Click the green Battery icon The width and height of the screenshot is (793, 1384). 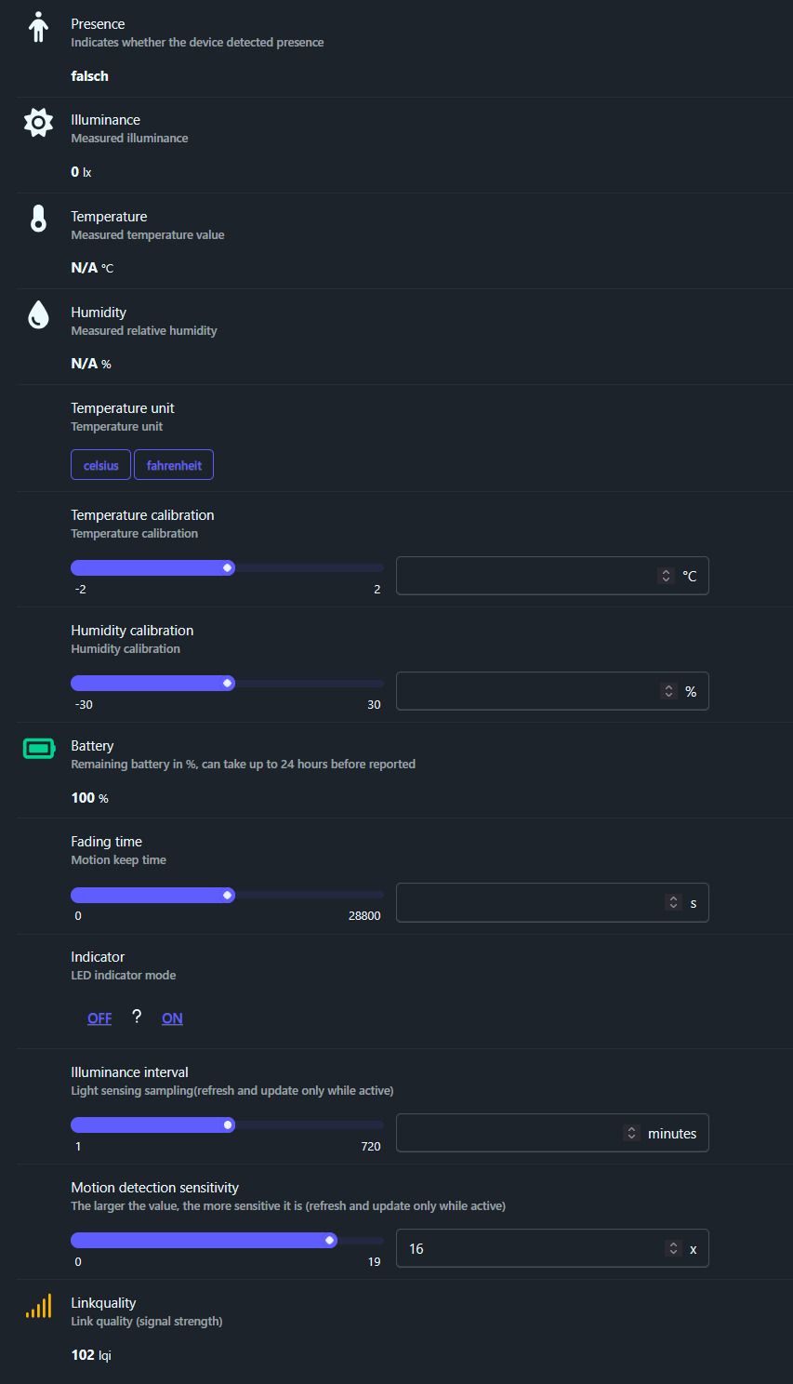pyautogui.click(x=39, y=748)
